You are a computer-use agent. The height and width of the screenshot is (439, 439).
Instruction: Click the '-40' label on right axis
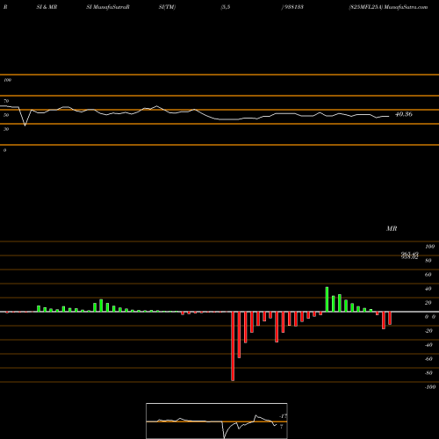click(x=428, y=345)
